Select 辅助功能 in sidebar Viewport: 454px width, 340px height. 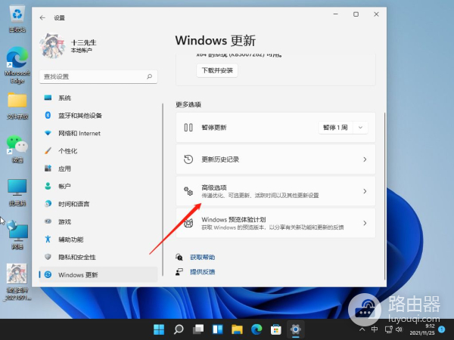98,240
